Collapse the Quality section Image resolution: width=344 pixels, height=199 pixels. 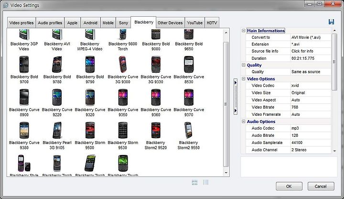pyautogui.click(x=244, y=65)
